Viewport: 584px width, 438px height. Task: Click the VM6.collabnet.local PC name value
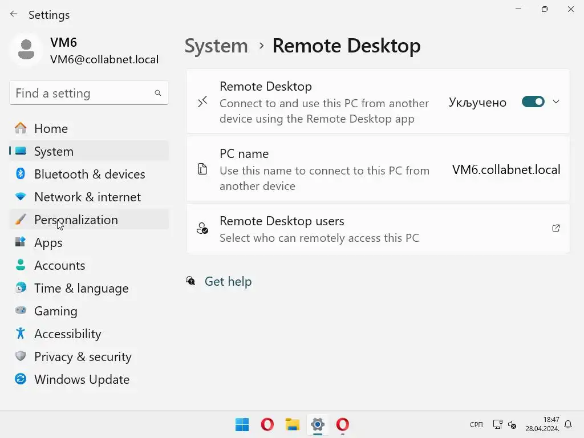tap(506, 169)
